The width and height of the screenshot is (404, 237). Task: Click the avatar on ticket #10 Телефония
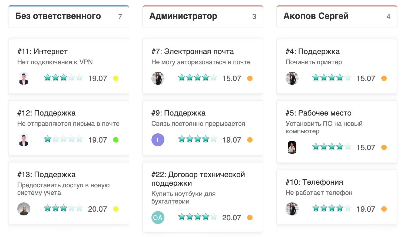click(x=292, y=209)
